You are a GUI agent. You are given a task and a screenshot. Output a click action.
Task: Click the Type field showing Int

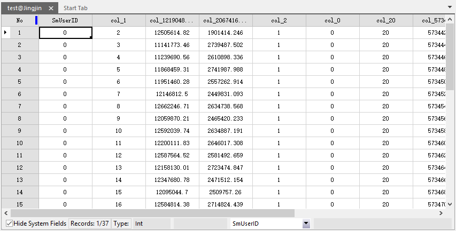(x=151, y=224)
